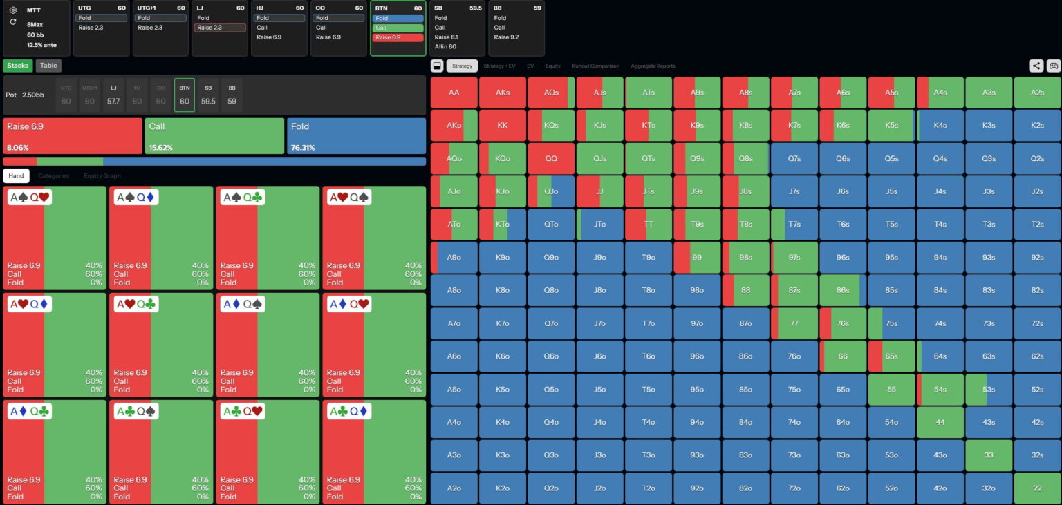Select the blue Fold in the BTN card

click(398, 18)
